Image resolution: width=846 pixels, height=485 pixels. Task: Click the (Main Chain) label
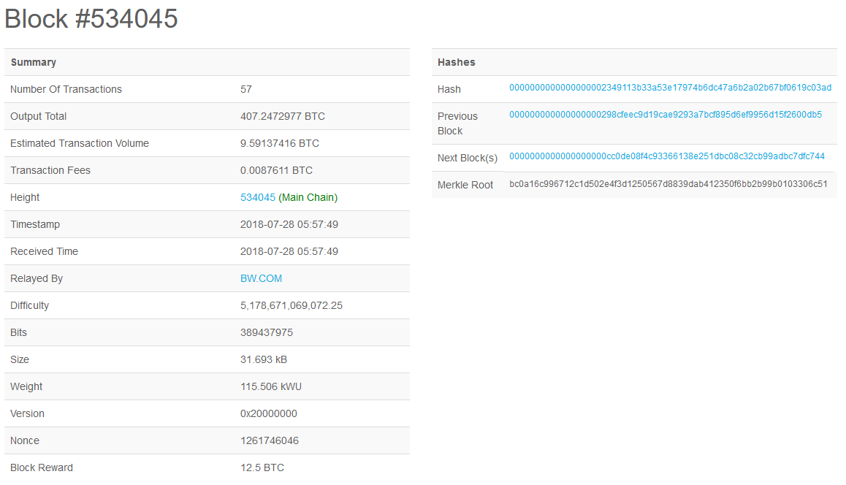[308, 197]
